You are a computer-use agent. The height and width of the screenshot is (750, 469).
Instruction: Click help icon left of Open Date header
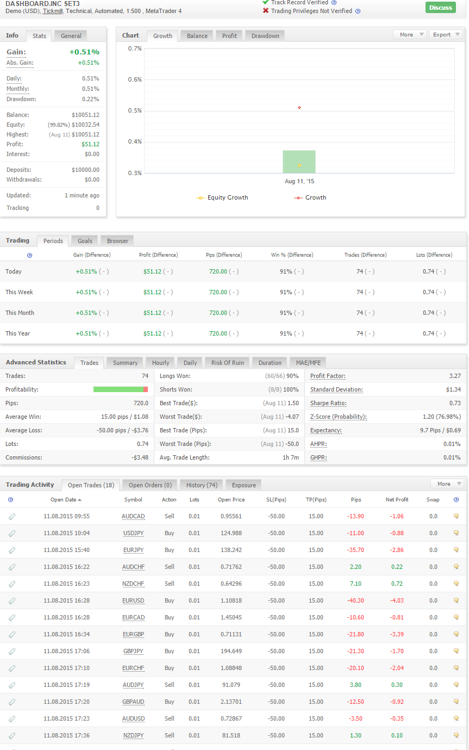click(10, 499)
